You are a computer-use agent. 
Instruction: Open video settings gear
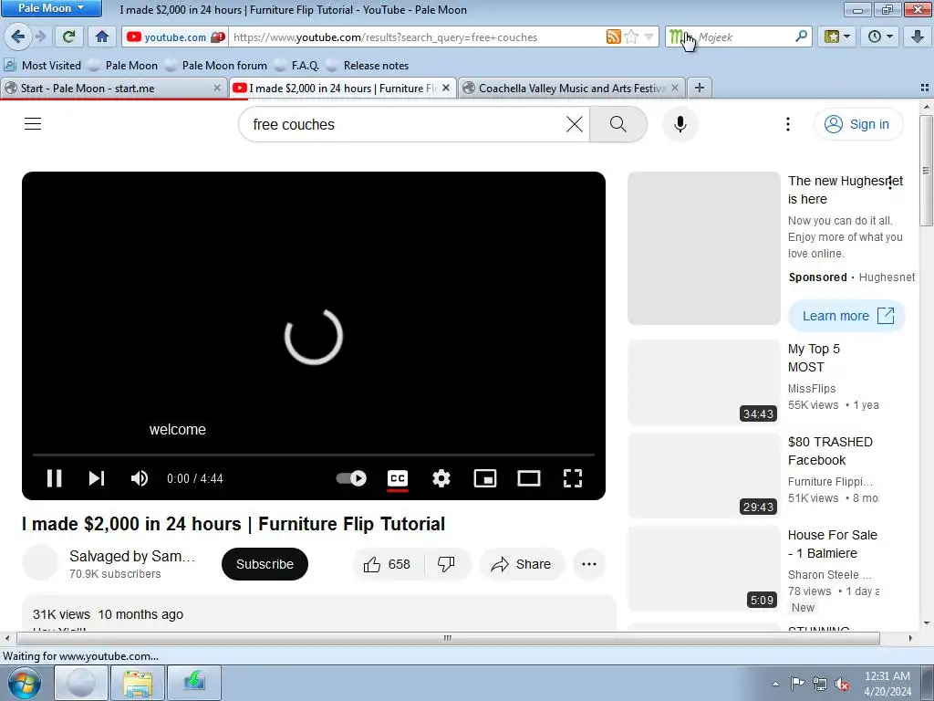point(441,478)
